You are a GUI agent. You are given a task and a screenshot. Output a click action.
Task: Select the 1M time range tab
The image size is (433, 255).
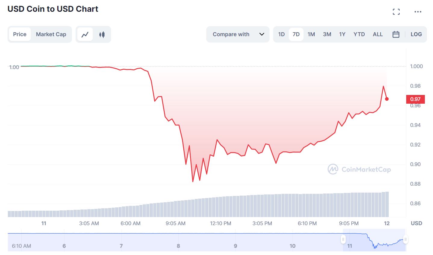(x=311, y=34)
